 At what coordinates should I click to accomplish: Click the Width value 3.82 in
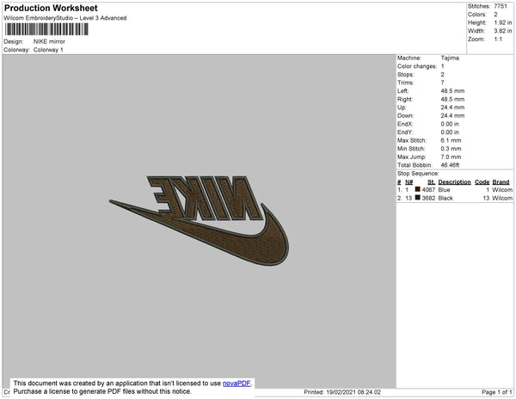[x=502, y=31]
